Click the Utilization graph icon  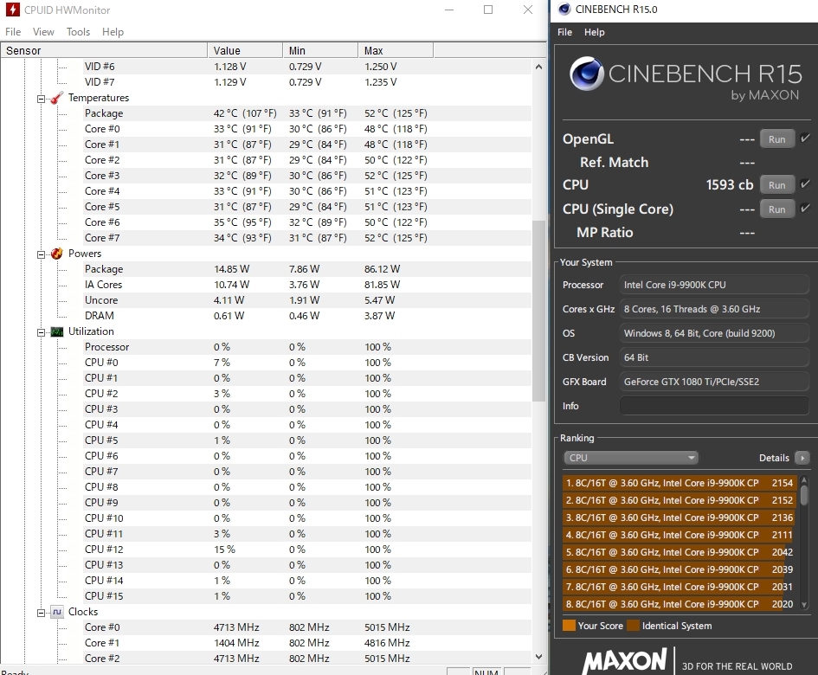tap(57, 331)
